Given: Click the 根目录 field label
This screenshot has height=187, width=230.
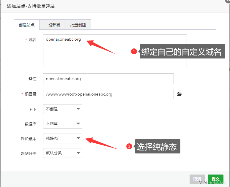Looking at the screenshot, I should click(x=30, y=94).
